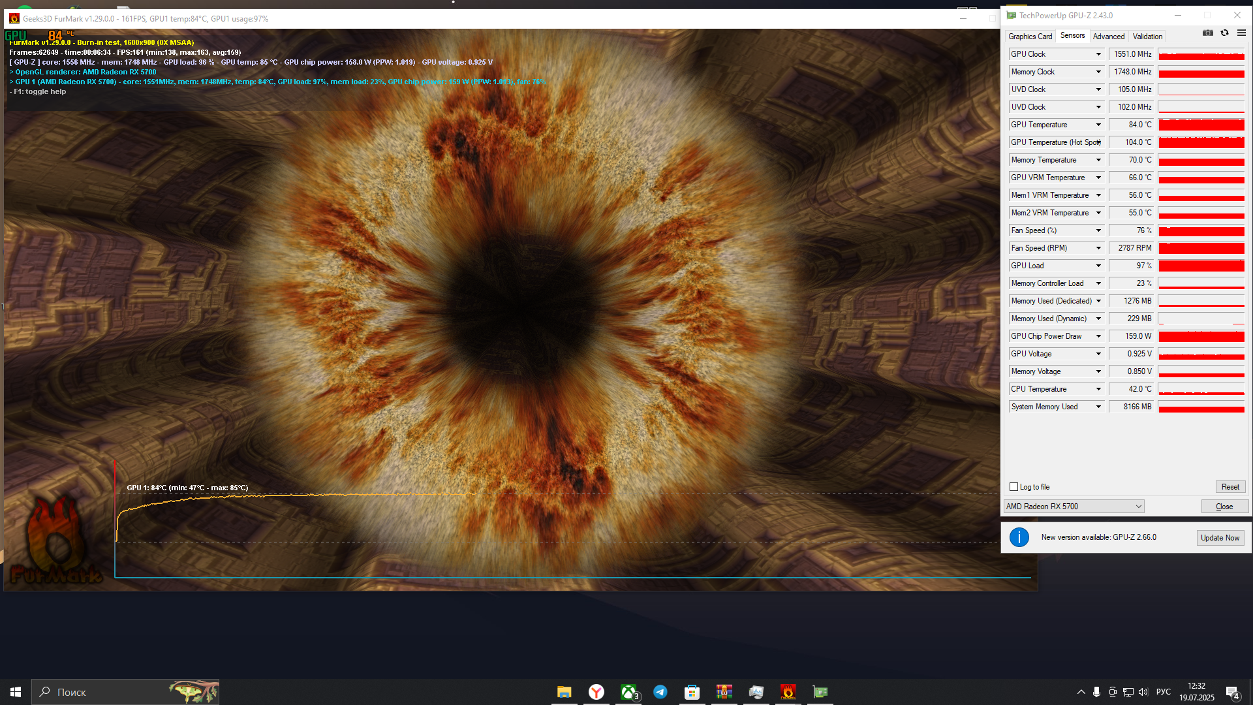Open Telegram from the taskbar

(x=660, y=692)
